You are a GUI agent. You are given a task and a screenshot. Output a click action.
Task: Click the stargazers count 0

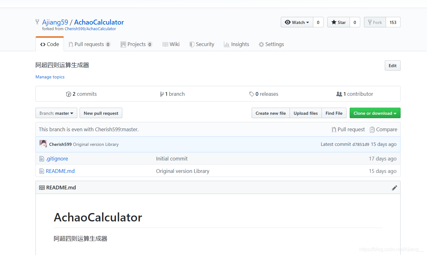tap(355, 22)
